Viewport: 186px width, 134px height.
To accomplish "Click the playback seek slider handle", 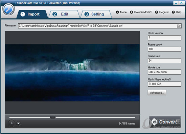I will 53,117.
